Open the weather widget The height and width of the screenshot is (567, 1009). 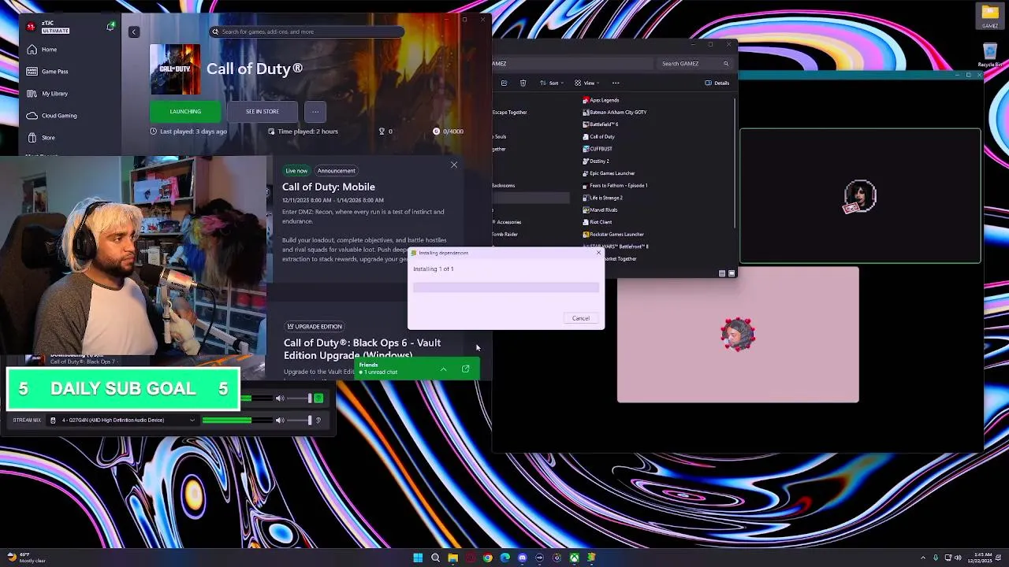click(26, 558)
